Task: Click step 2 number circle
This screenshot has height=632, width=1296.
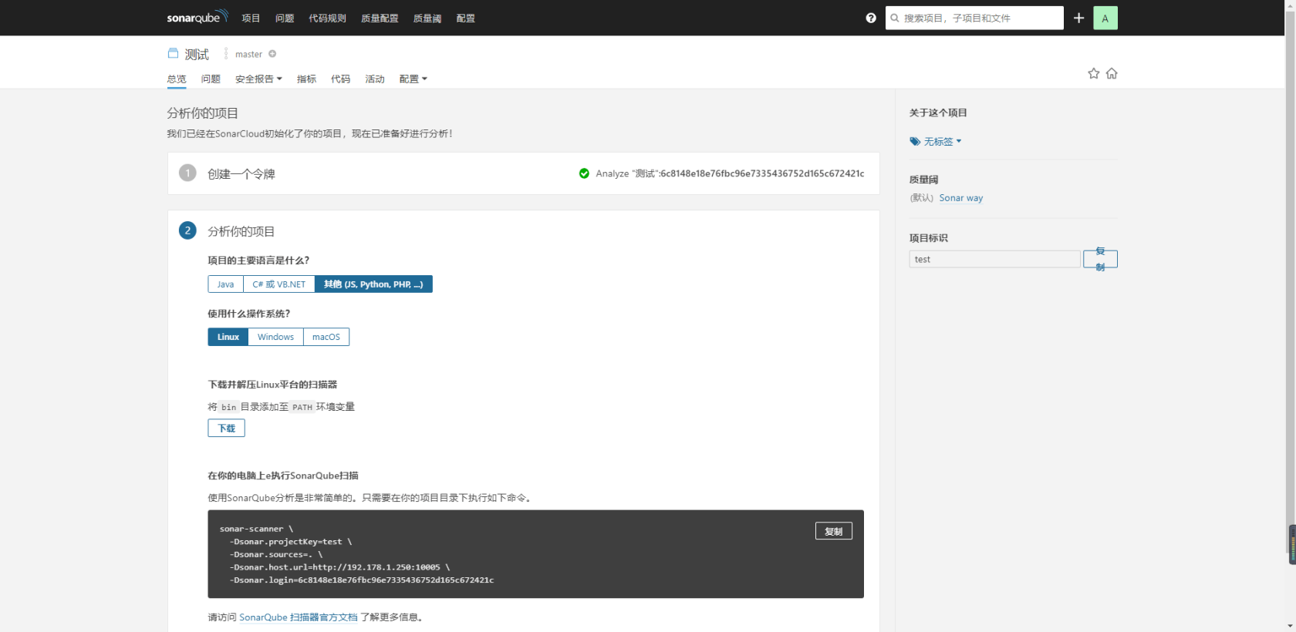Action: 187,230
